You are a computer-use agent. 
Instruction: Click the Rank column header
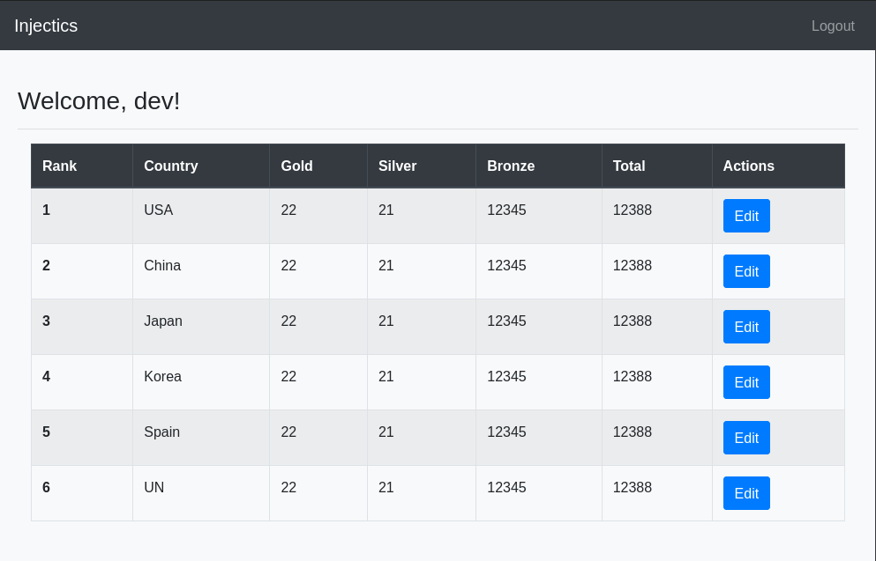point(59,166)
